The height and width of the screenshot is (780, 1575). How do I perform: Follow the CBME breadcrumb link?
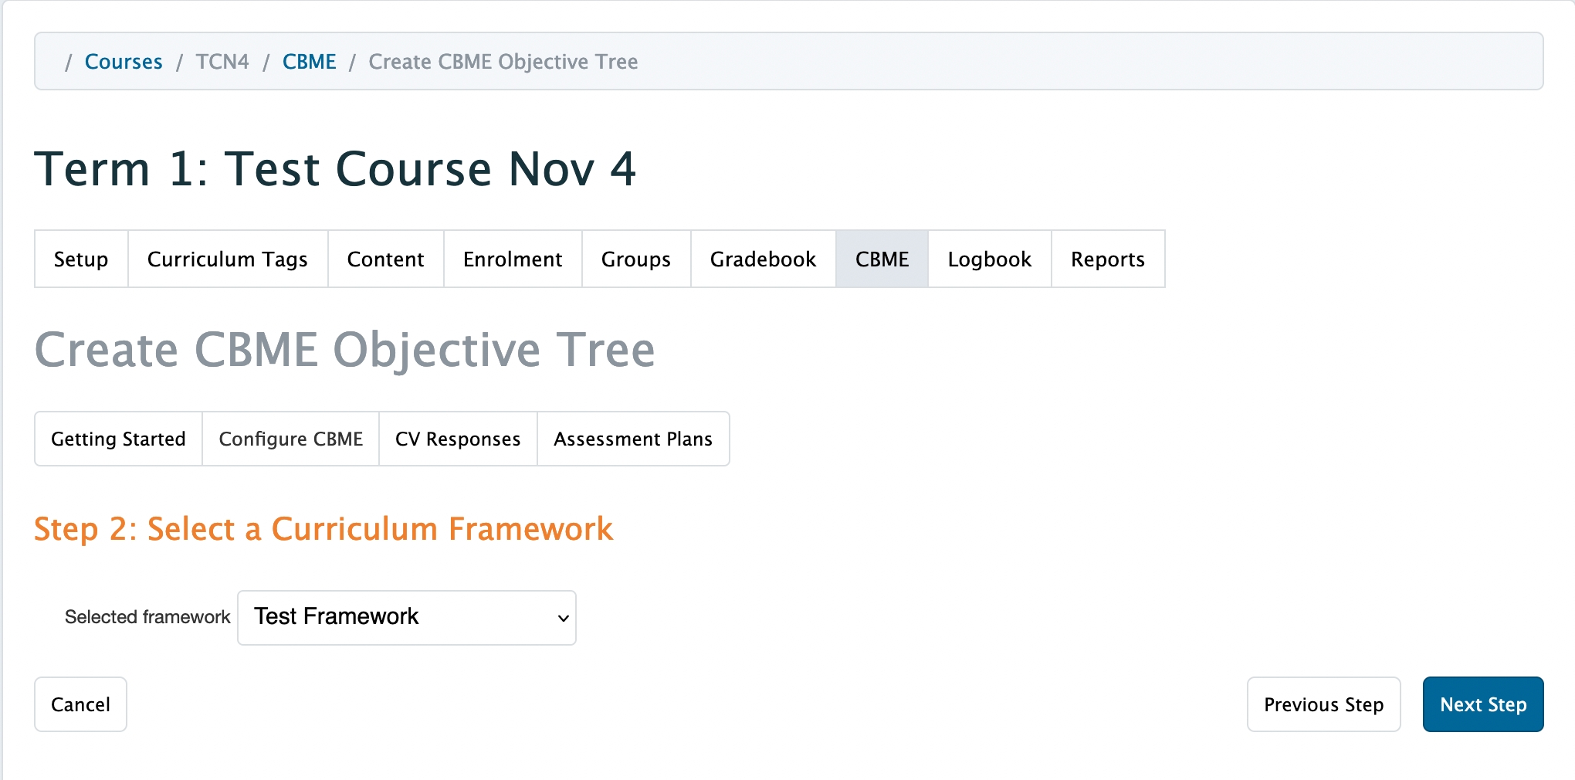[309, 62]
